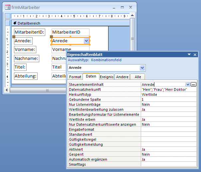This screenshot has height=172, width=201.
Task: Open the Alle tab
Action: pos(137,77)
